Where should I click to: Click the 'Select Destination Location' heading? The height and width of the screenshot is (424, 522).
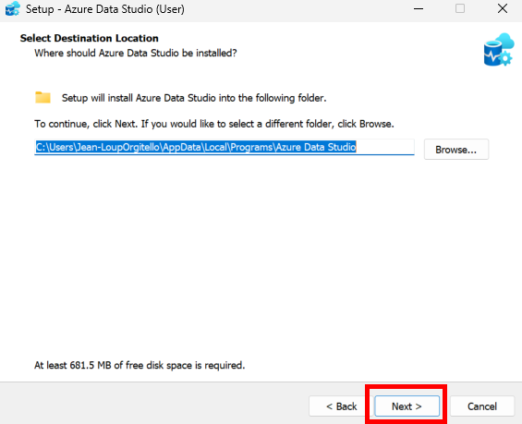[90, 38]
